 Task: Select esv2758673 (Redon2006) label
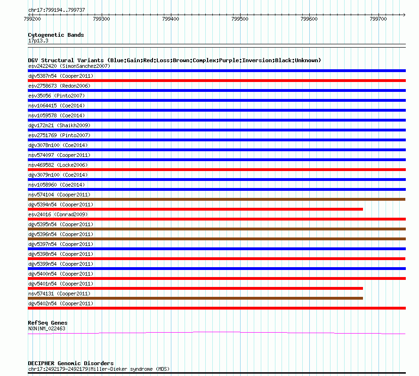pyautogui.click(x=59, y=86)
